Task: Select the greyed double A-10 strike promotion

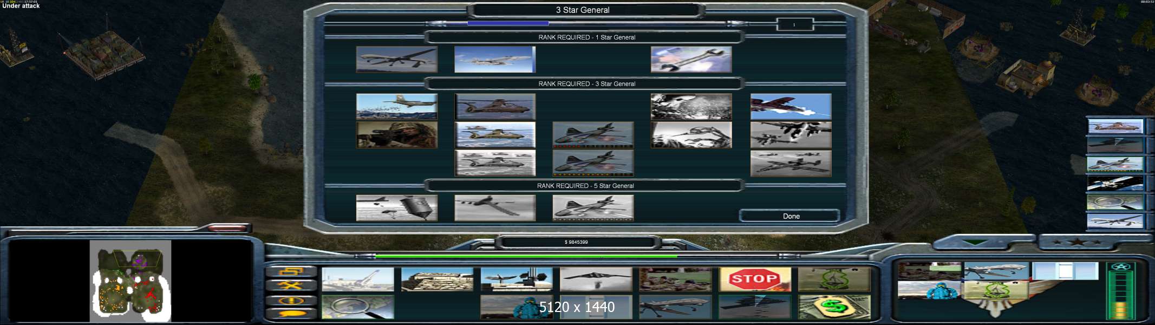Action: (791, 135)
